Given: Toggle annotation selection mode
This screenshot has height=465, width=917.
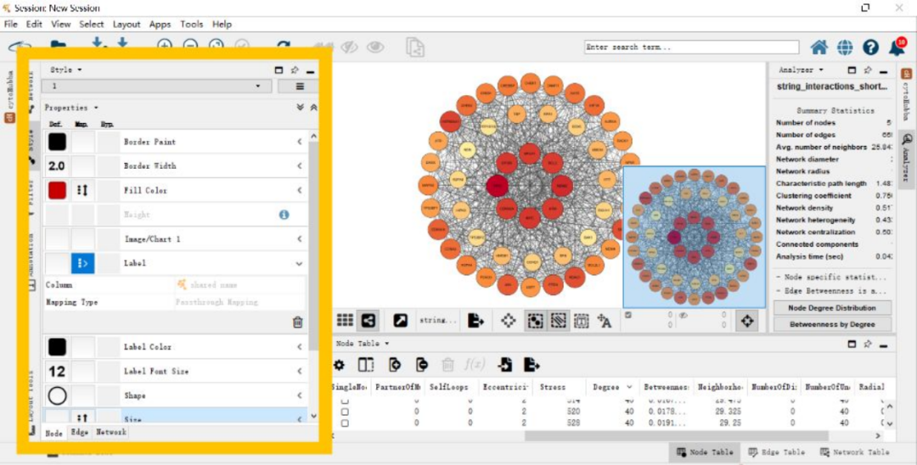Looking at the screenshot, I should tap(582, 320).
